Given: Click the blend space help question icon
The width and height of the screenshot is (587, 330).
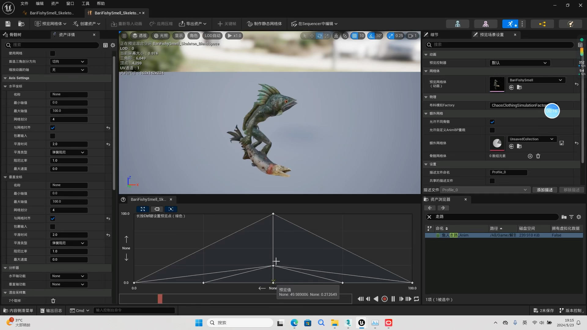Looking at the screenshot, I should [x=123, y=200].
